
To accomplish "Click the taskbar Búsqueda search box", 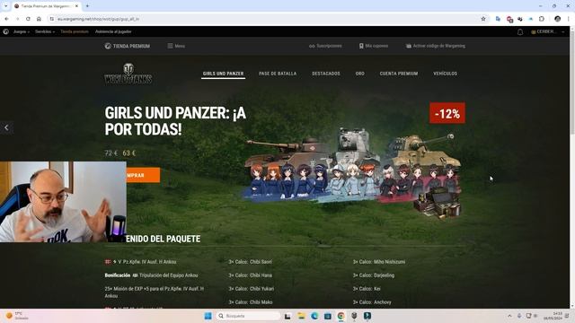I will pyautogui.click(x=248, y=316).
